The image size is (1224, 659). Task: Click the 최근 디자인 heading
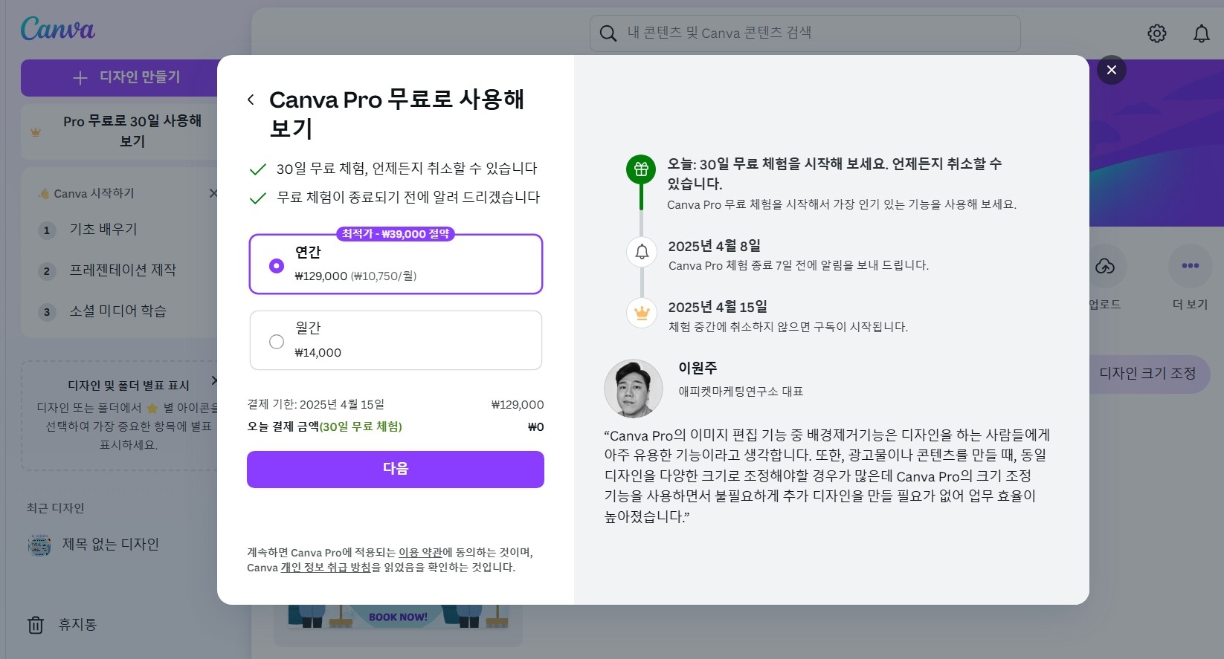click(x=56, y=508)
